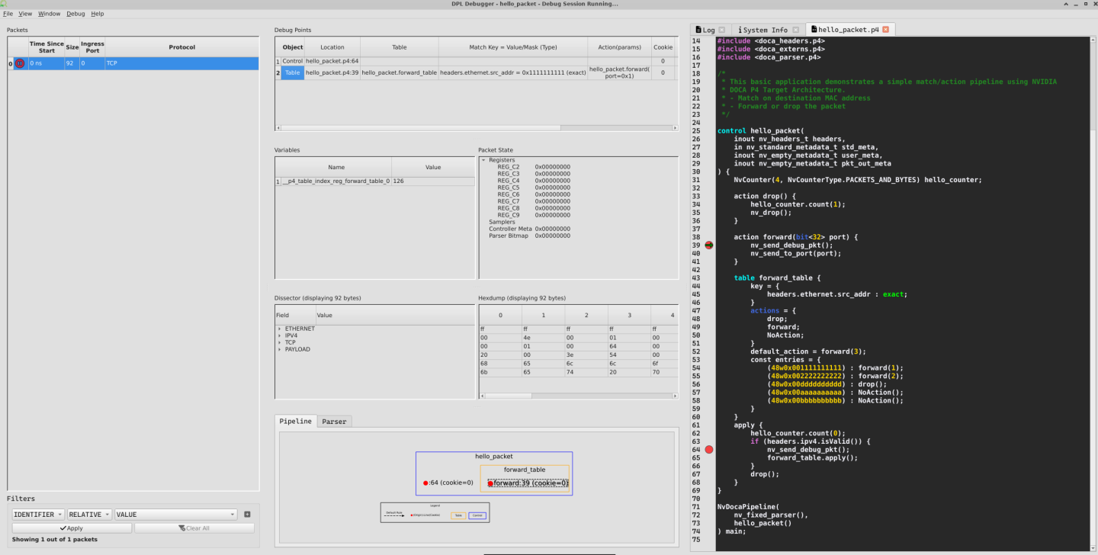
Task: Switch to the Parser tab
Action: pyautogui.click(x=334, y=421)
